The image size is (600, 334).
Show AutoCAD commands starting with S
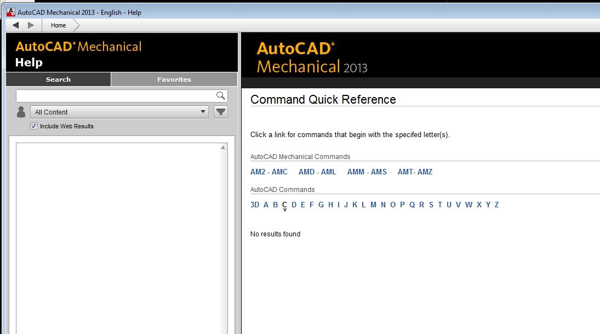click(431, 205)
